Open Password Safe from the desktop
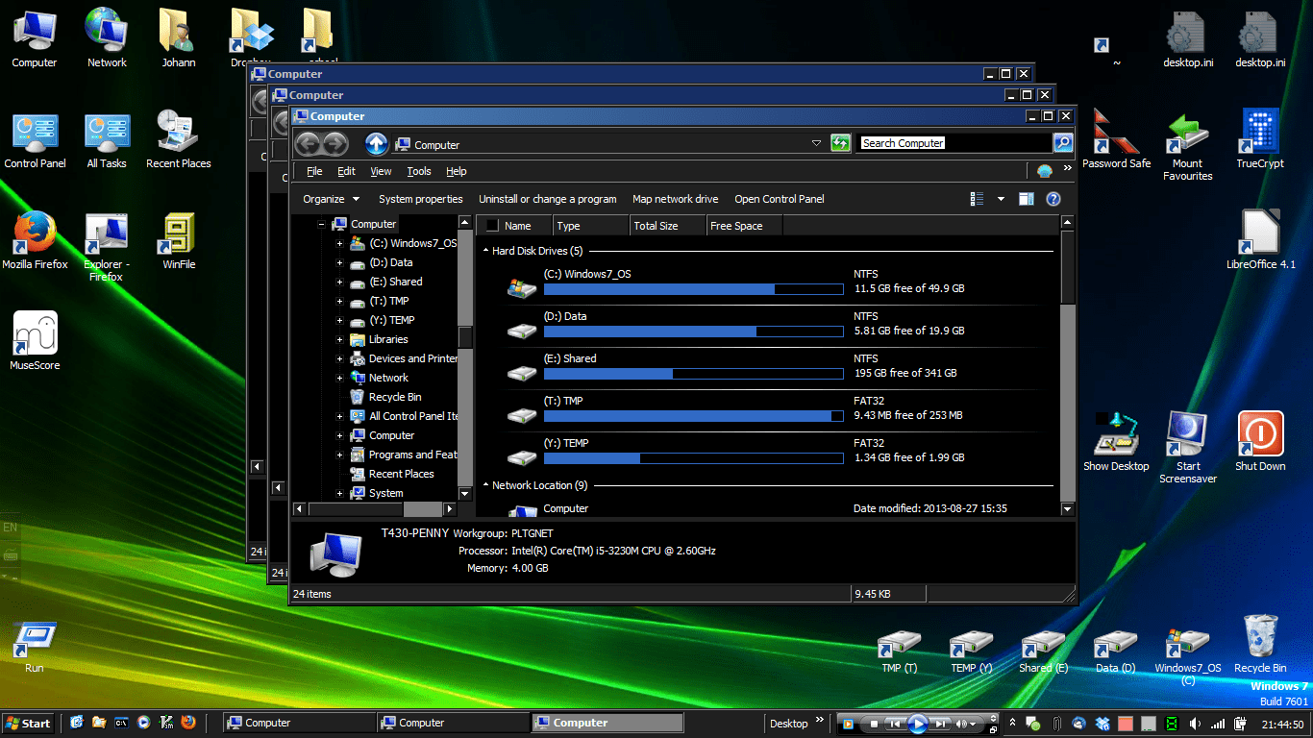This screenshot has width=1313, height=738. (x=1115, y=135)
